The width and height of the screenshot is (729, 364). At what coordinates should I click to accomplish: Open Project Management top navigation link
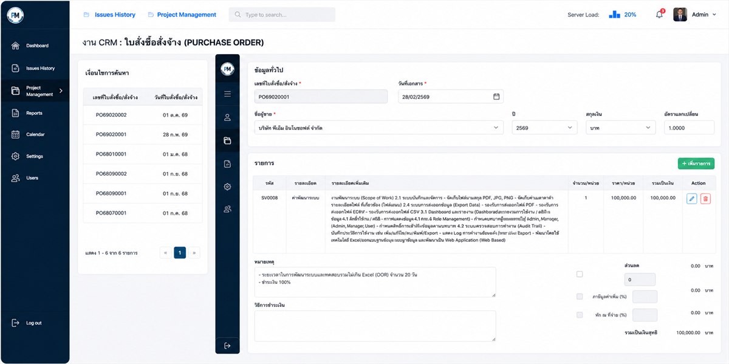[187, 15]
